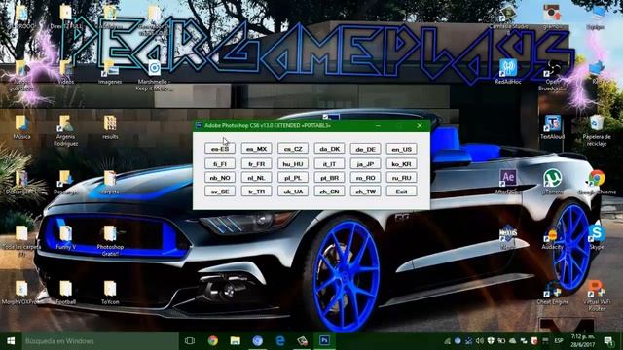Select the Audacity desktop icon
Image resolution: width=623 pixels, height=350 pixels.
[x=552, y=237]
